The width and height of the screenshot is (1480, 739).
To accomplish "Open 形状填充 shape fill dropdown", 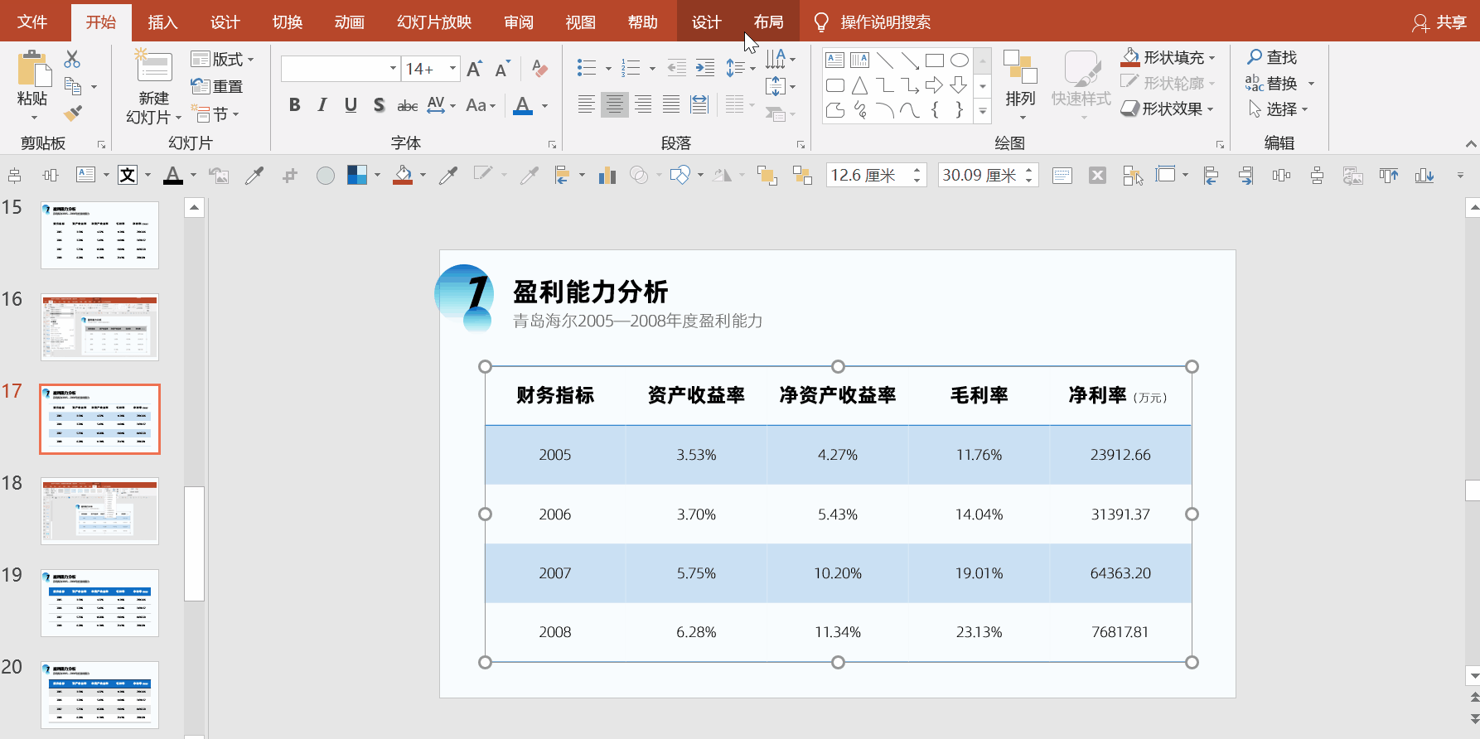I will pyautogui.click(x=1212, y=58).
